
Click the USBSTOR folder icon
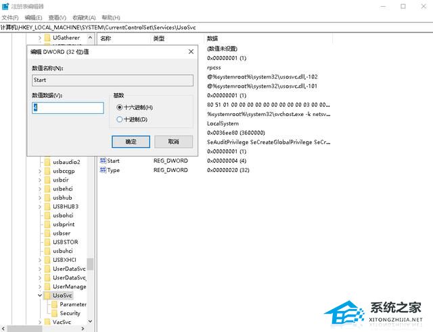tap(47, 242)
